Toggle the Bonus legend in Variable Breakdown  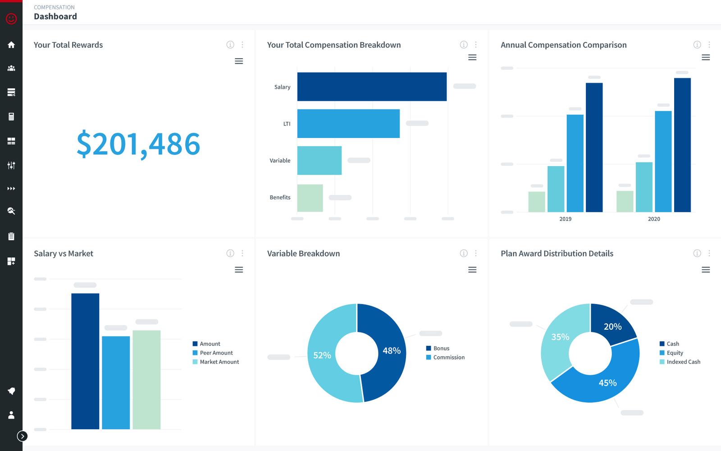click(440, 348)
